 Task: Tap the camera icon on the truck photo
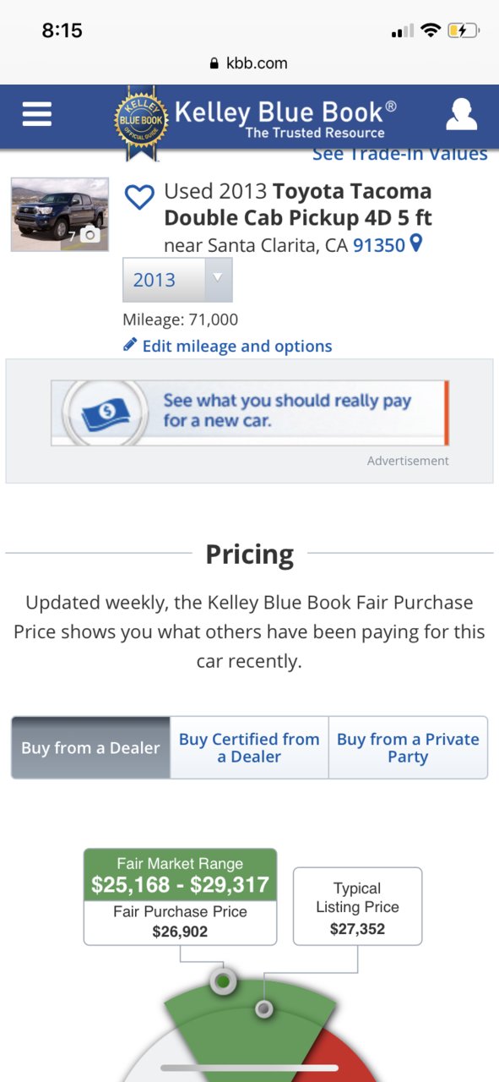tap(89, 234)
